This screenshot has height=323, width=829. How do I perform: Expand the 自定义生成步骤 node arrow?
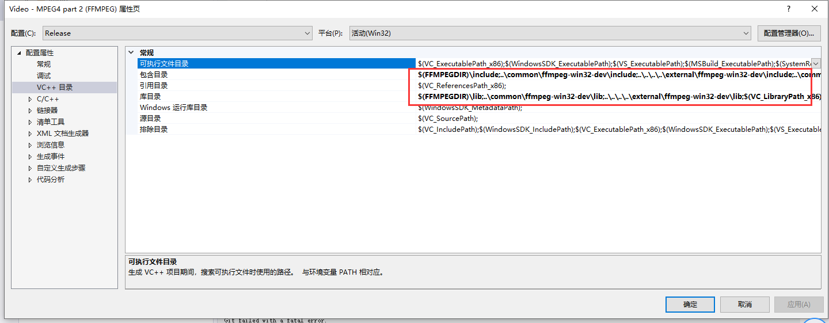(x=31, y=168)
